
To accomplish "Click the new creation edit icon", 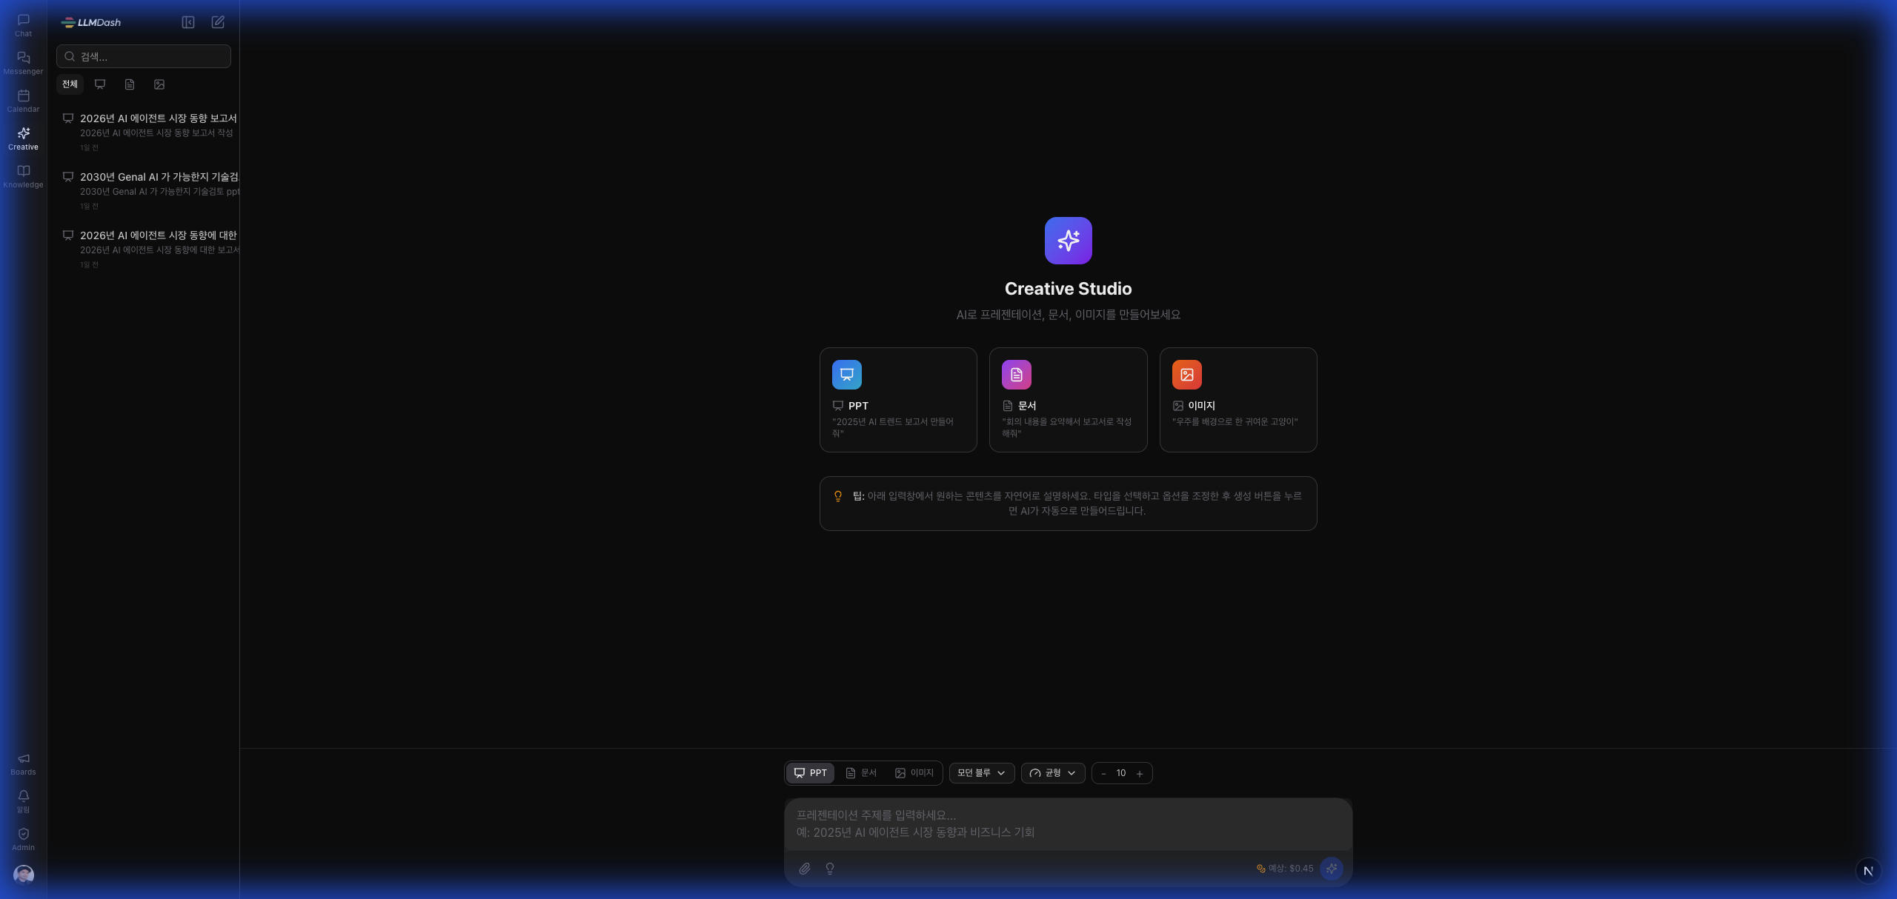I will (x=218, y=22).
